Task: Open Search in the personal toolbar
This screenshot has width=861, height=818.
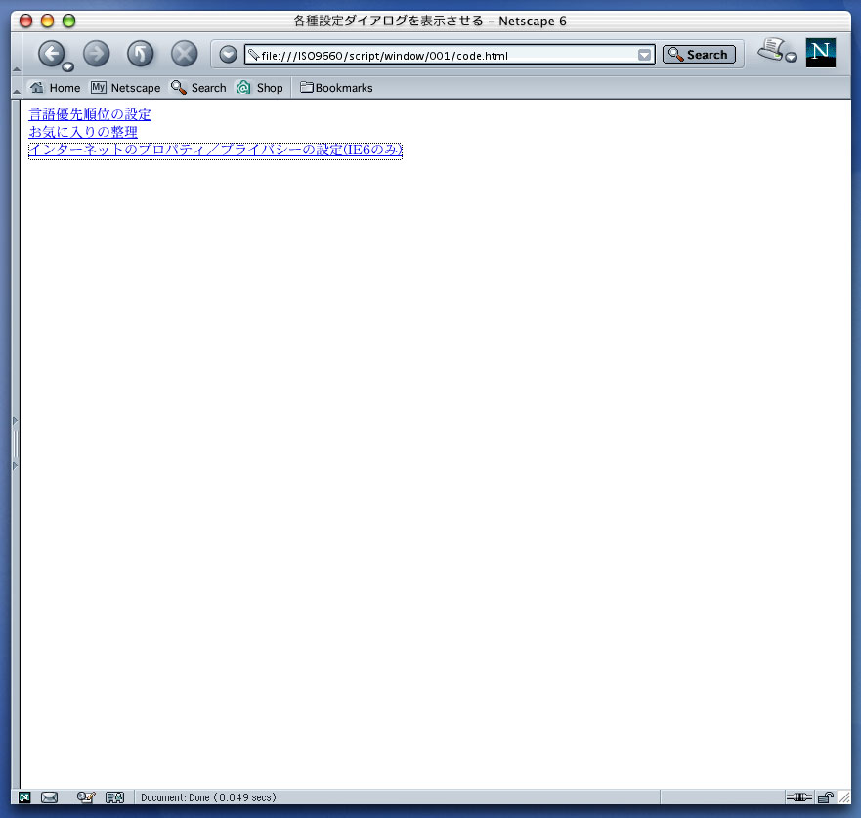Action: pyautogui.click(x=198, y=88)
